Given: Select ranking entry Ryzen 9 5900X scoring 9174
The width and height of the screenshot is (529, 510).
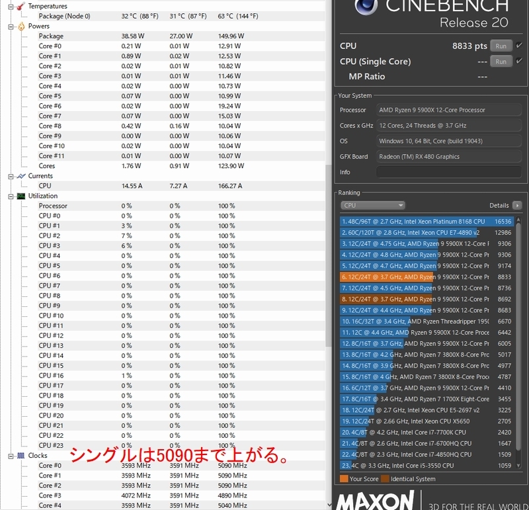Looking at the screenshot, I should (427, 266).
